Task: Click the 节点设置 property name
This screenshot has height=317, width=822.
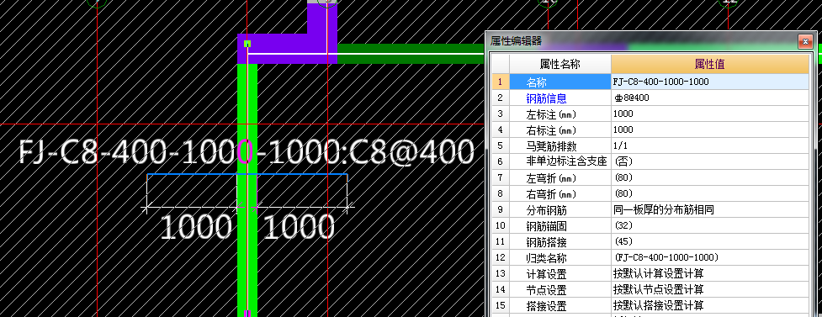Action: click(546, 290)
